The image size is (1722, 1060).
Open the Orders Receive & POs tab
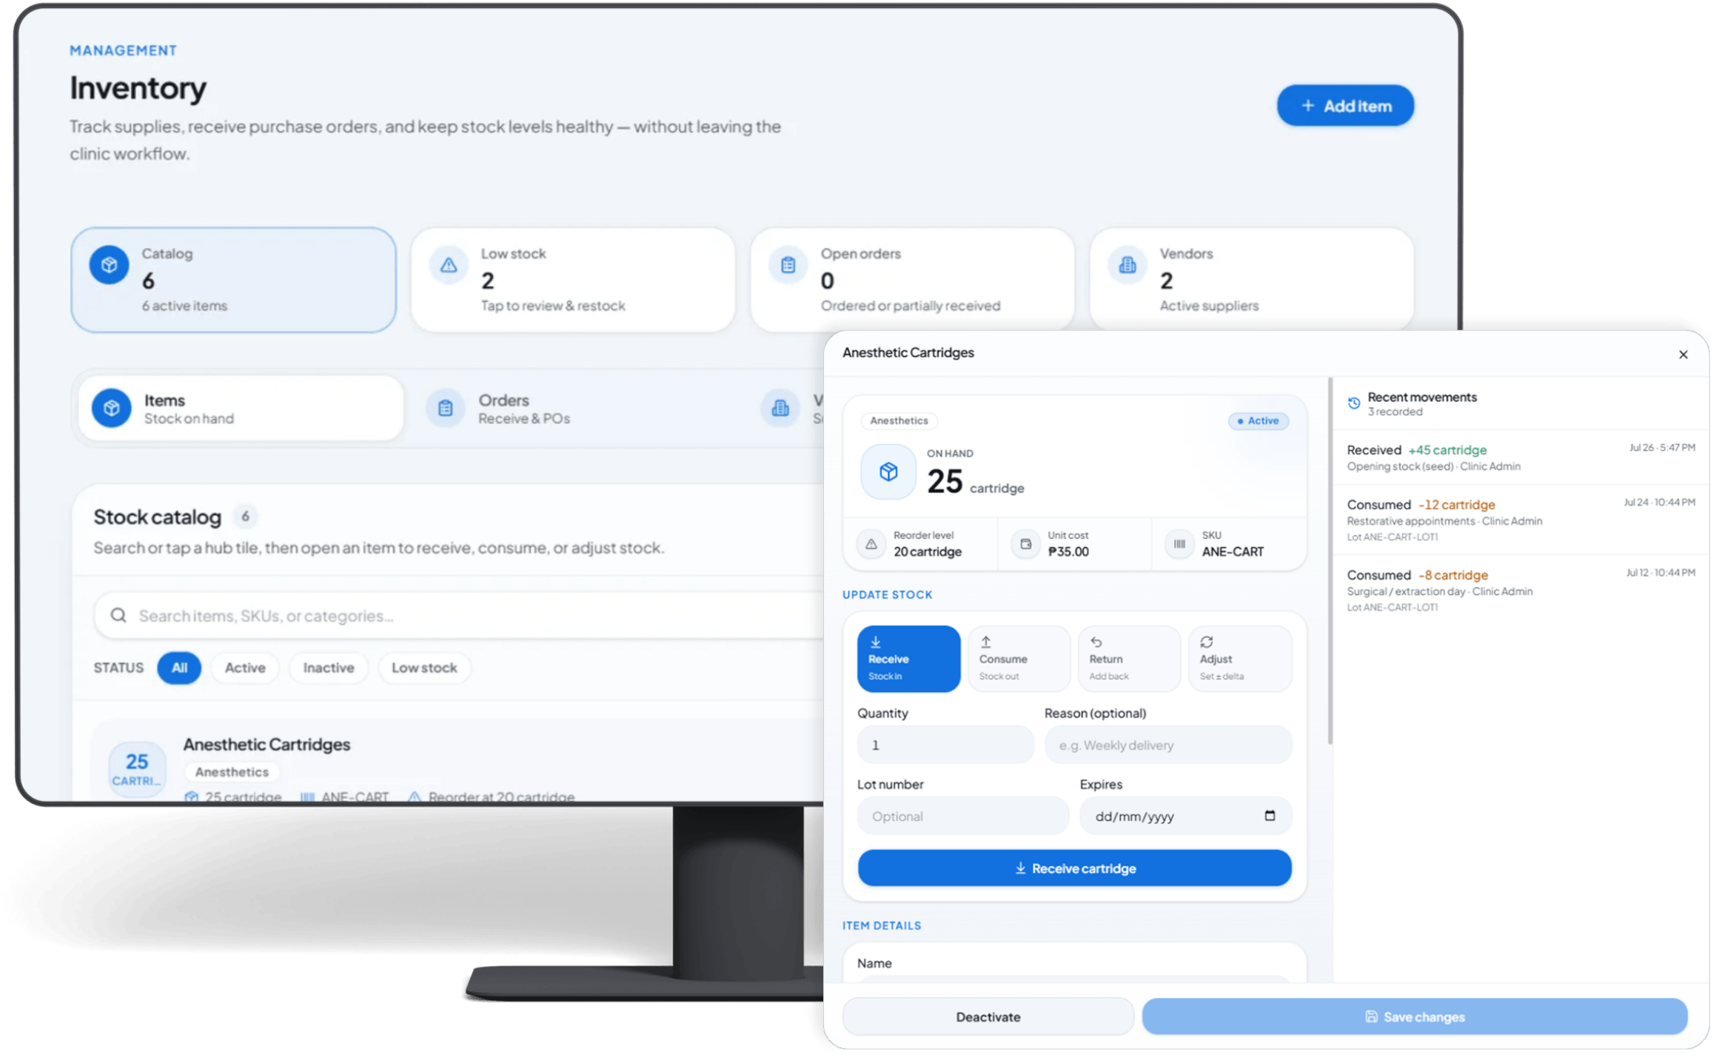577,408
